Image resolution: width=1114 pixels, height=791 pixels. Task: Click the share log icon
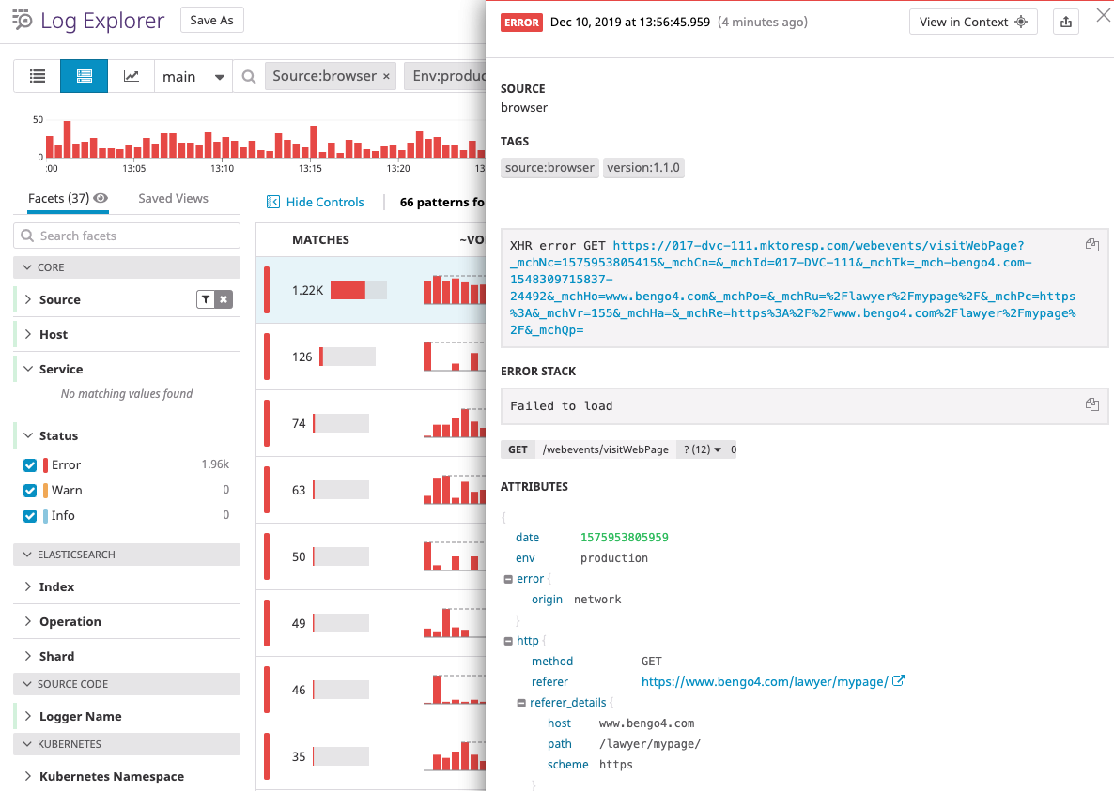pyautogui.click(x=1066, y=22)
